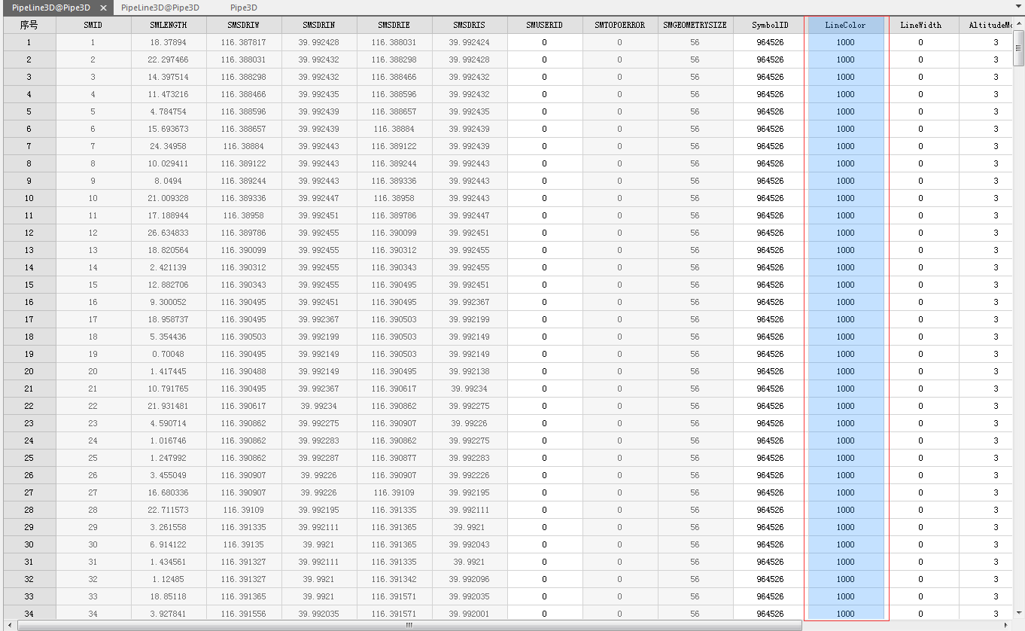This screenshot has height=631, width=1025.
Task: Select row header number 10
Action: pyautogui.click(x=29, y=198)
